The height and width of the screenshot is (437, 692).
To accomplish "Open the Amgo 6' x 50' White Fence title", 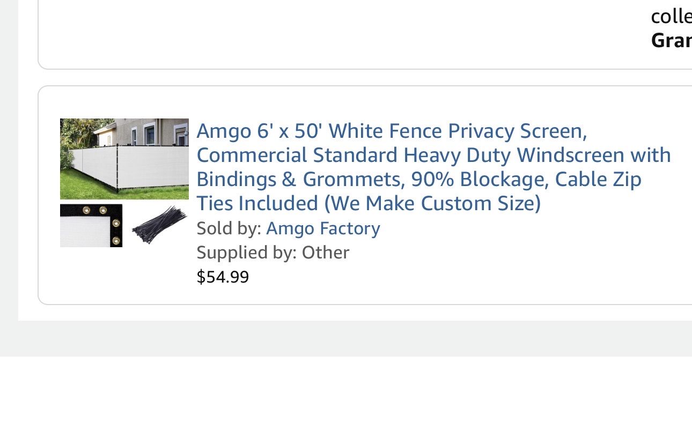I will (x=392, y=131).
